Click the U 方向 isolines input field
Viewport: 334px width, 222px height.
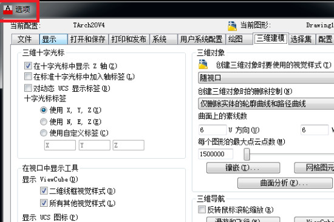tap(213, 130)
